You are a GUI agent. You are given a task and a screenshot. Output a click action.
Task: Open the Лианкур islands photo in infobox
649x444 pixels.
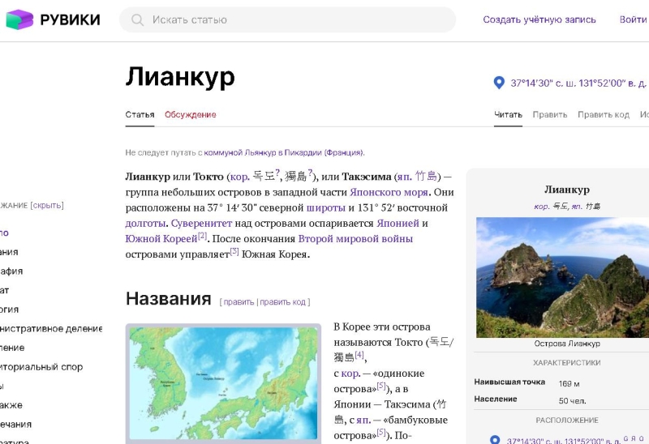[x=562, y=277]
